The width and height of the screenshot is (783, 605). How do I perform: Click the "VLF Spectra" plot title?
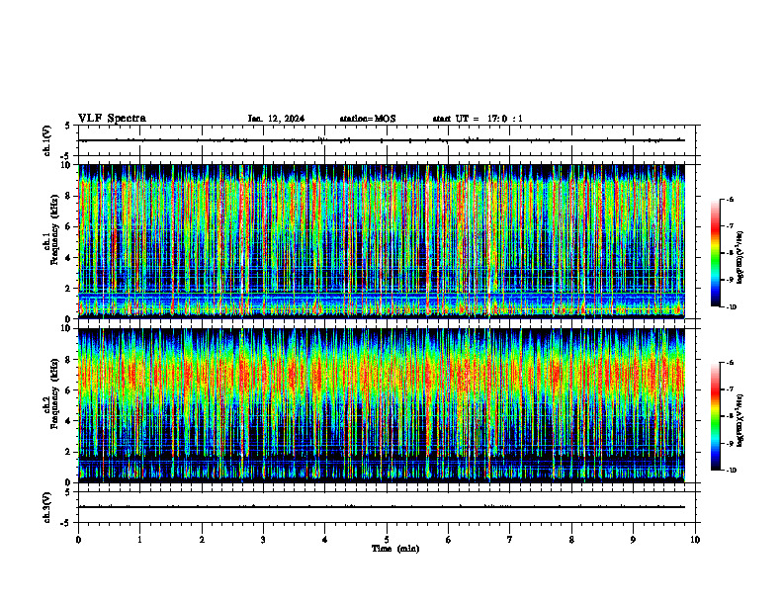tap(112, 119)
